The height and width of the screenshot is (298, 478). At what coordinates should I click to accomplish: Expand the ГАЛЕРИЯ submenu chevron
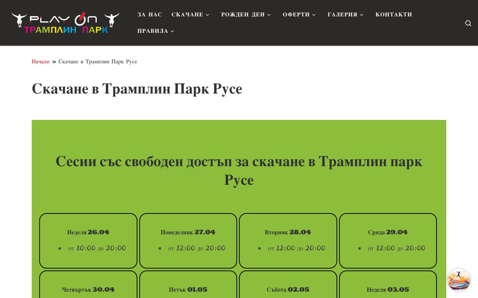click(x=361, y=15)
